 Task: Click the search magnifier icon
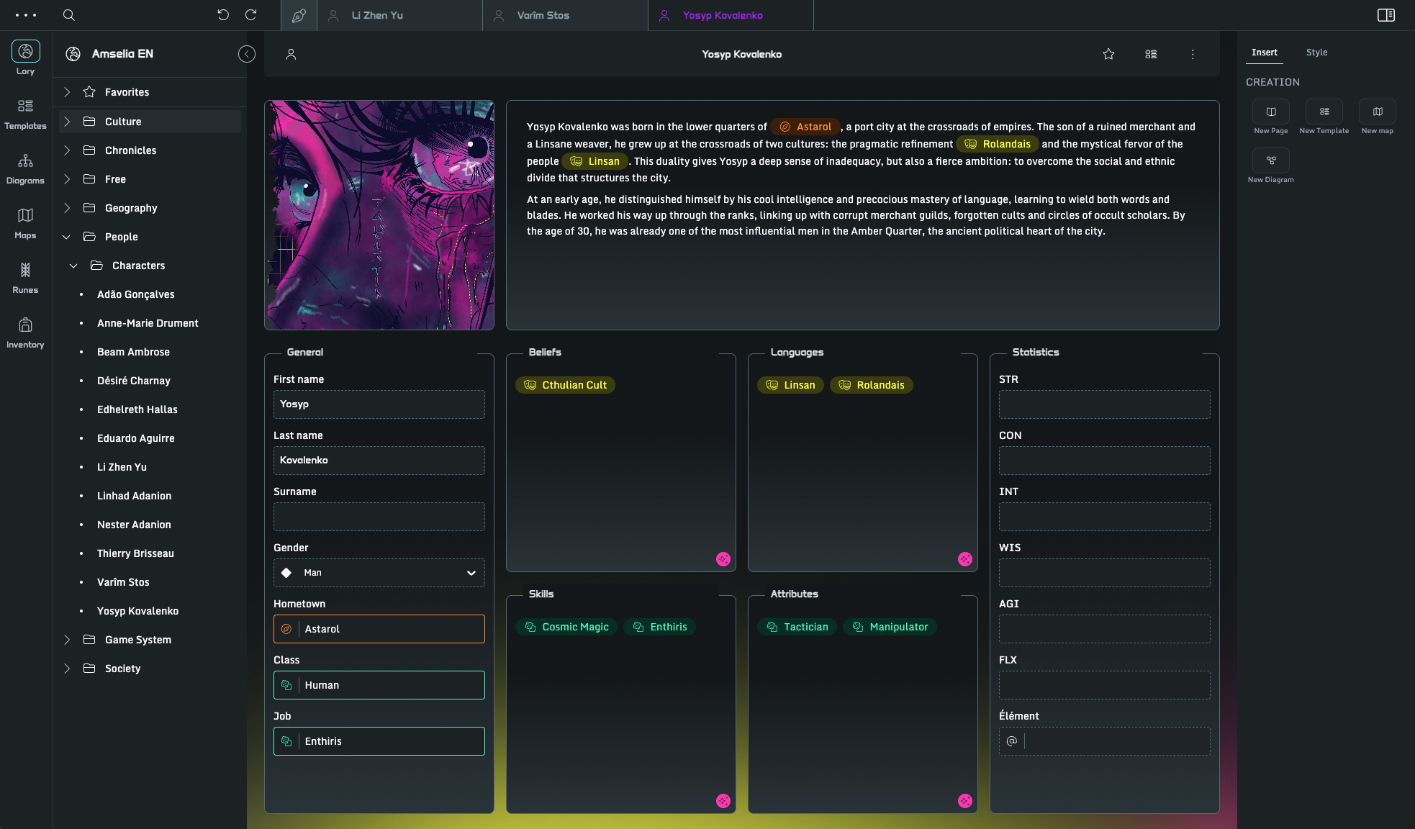tap(69, 15)
